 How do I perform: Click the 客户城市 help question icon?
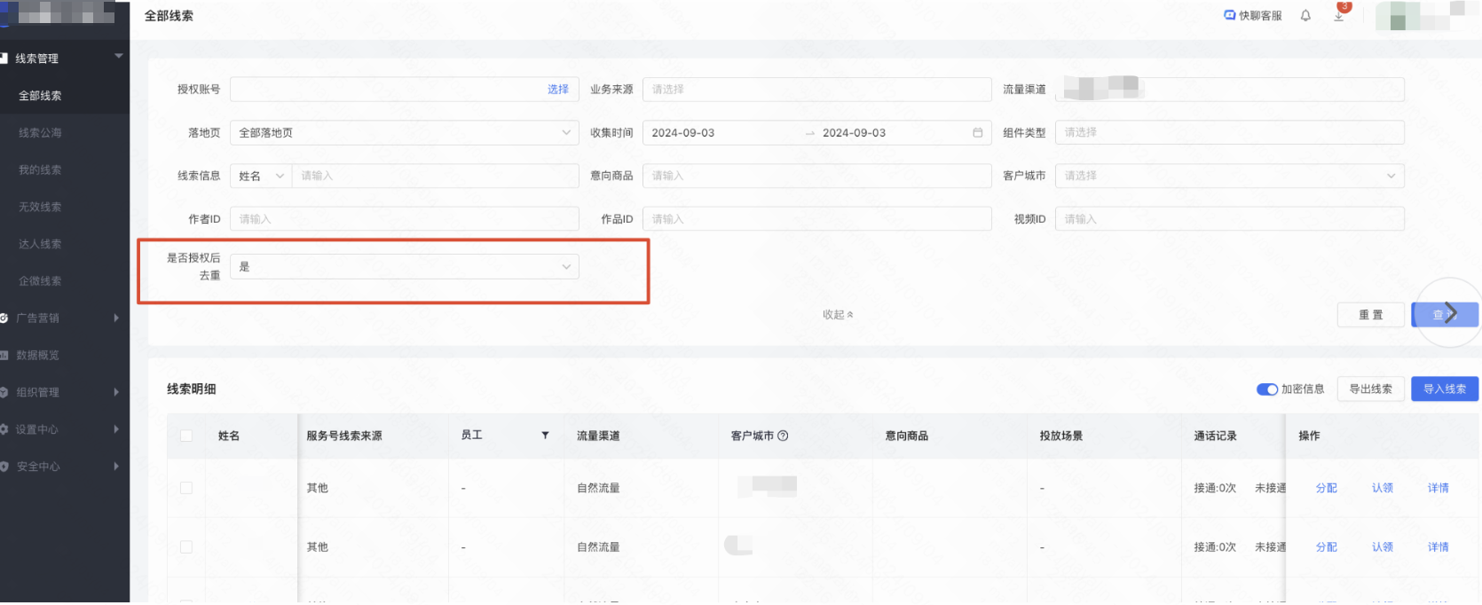(x=783, y=436)
